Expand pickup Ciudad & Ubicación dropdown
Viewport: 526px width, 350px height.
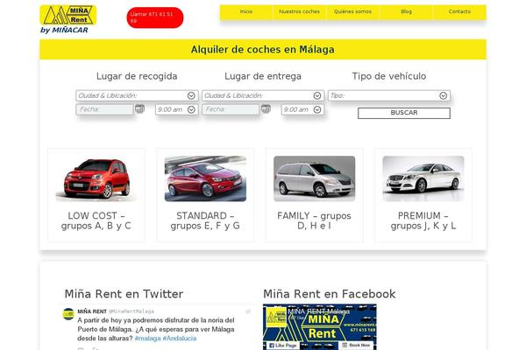pos(137,95)
